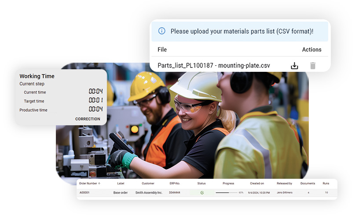Click the Progress column header
The height and width of the screenshot is (216, 359).
(x=228, y=184)
